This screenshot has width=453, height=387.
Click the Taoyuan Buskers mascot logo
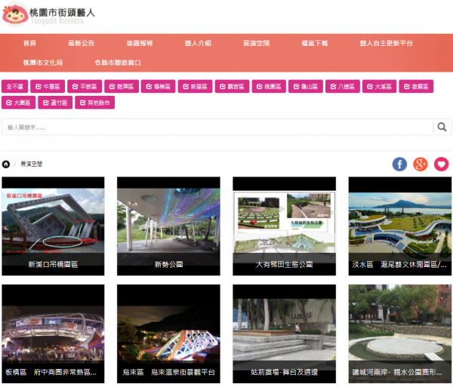click(x=18, y=15)
